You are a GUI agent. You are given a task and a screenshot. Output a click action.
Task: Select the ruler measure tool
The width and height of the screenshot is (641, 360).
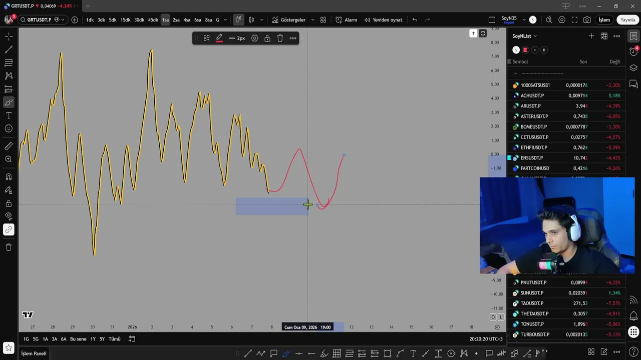click(9, 146)
